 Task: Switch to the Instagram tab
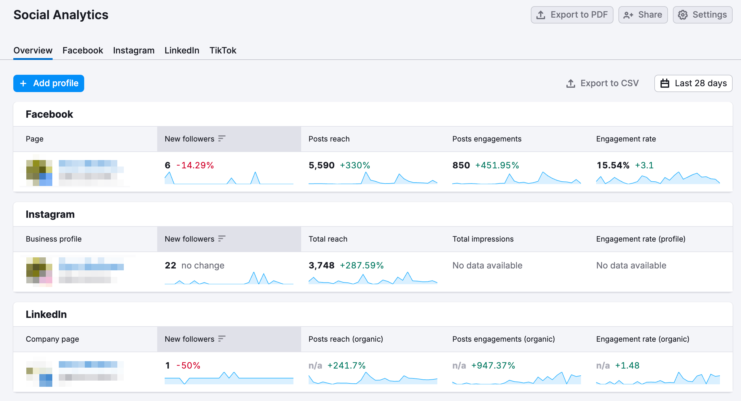133,50
